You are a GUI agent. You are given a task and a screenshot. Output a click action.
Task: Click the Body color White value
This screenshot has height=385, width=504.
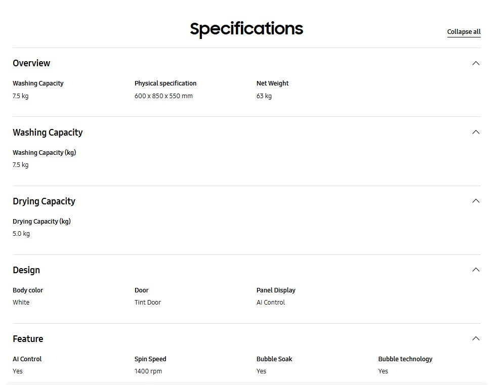21,303
